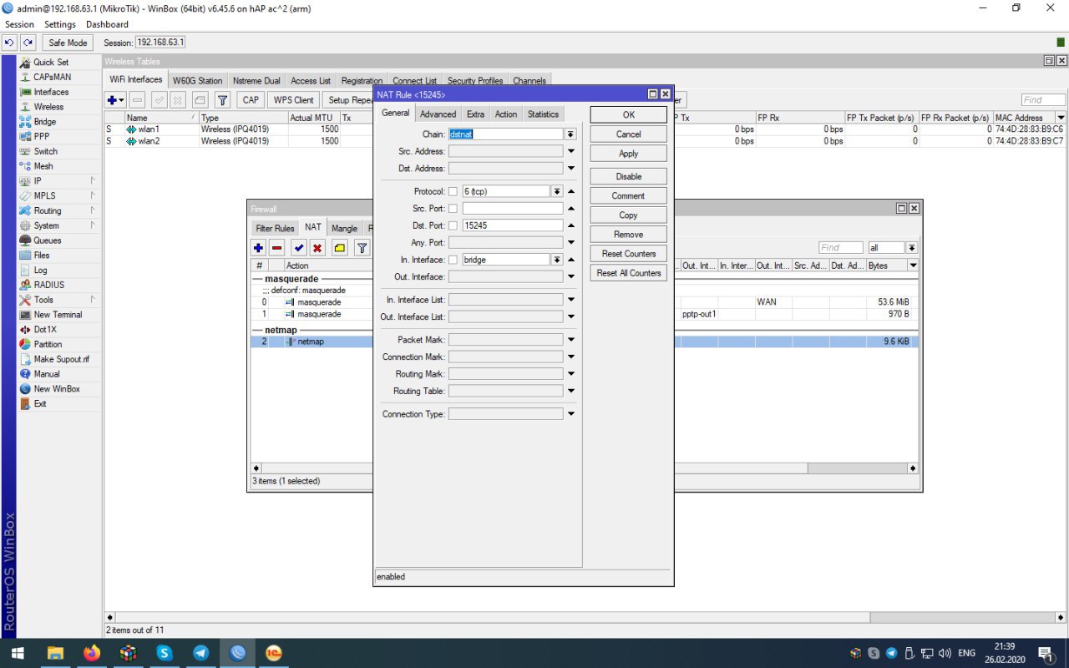
Task: Open the Protocol dropdown list
Action: [x=557, y=191]
